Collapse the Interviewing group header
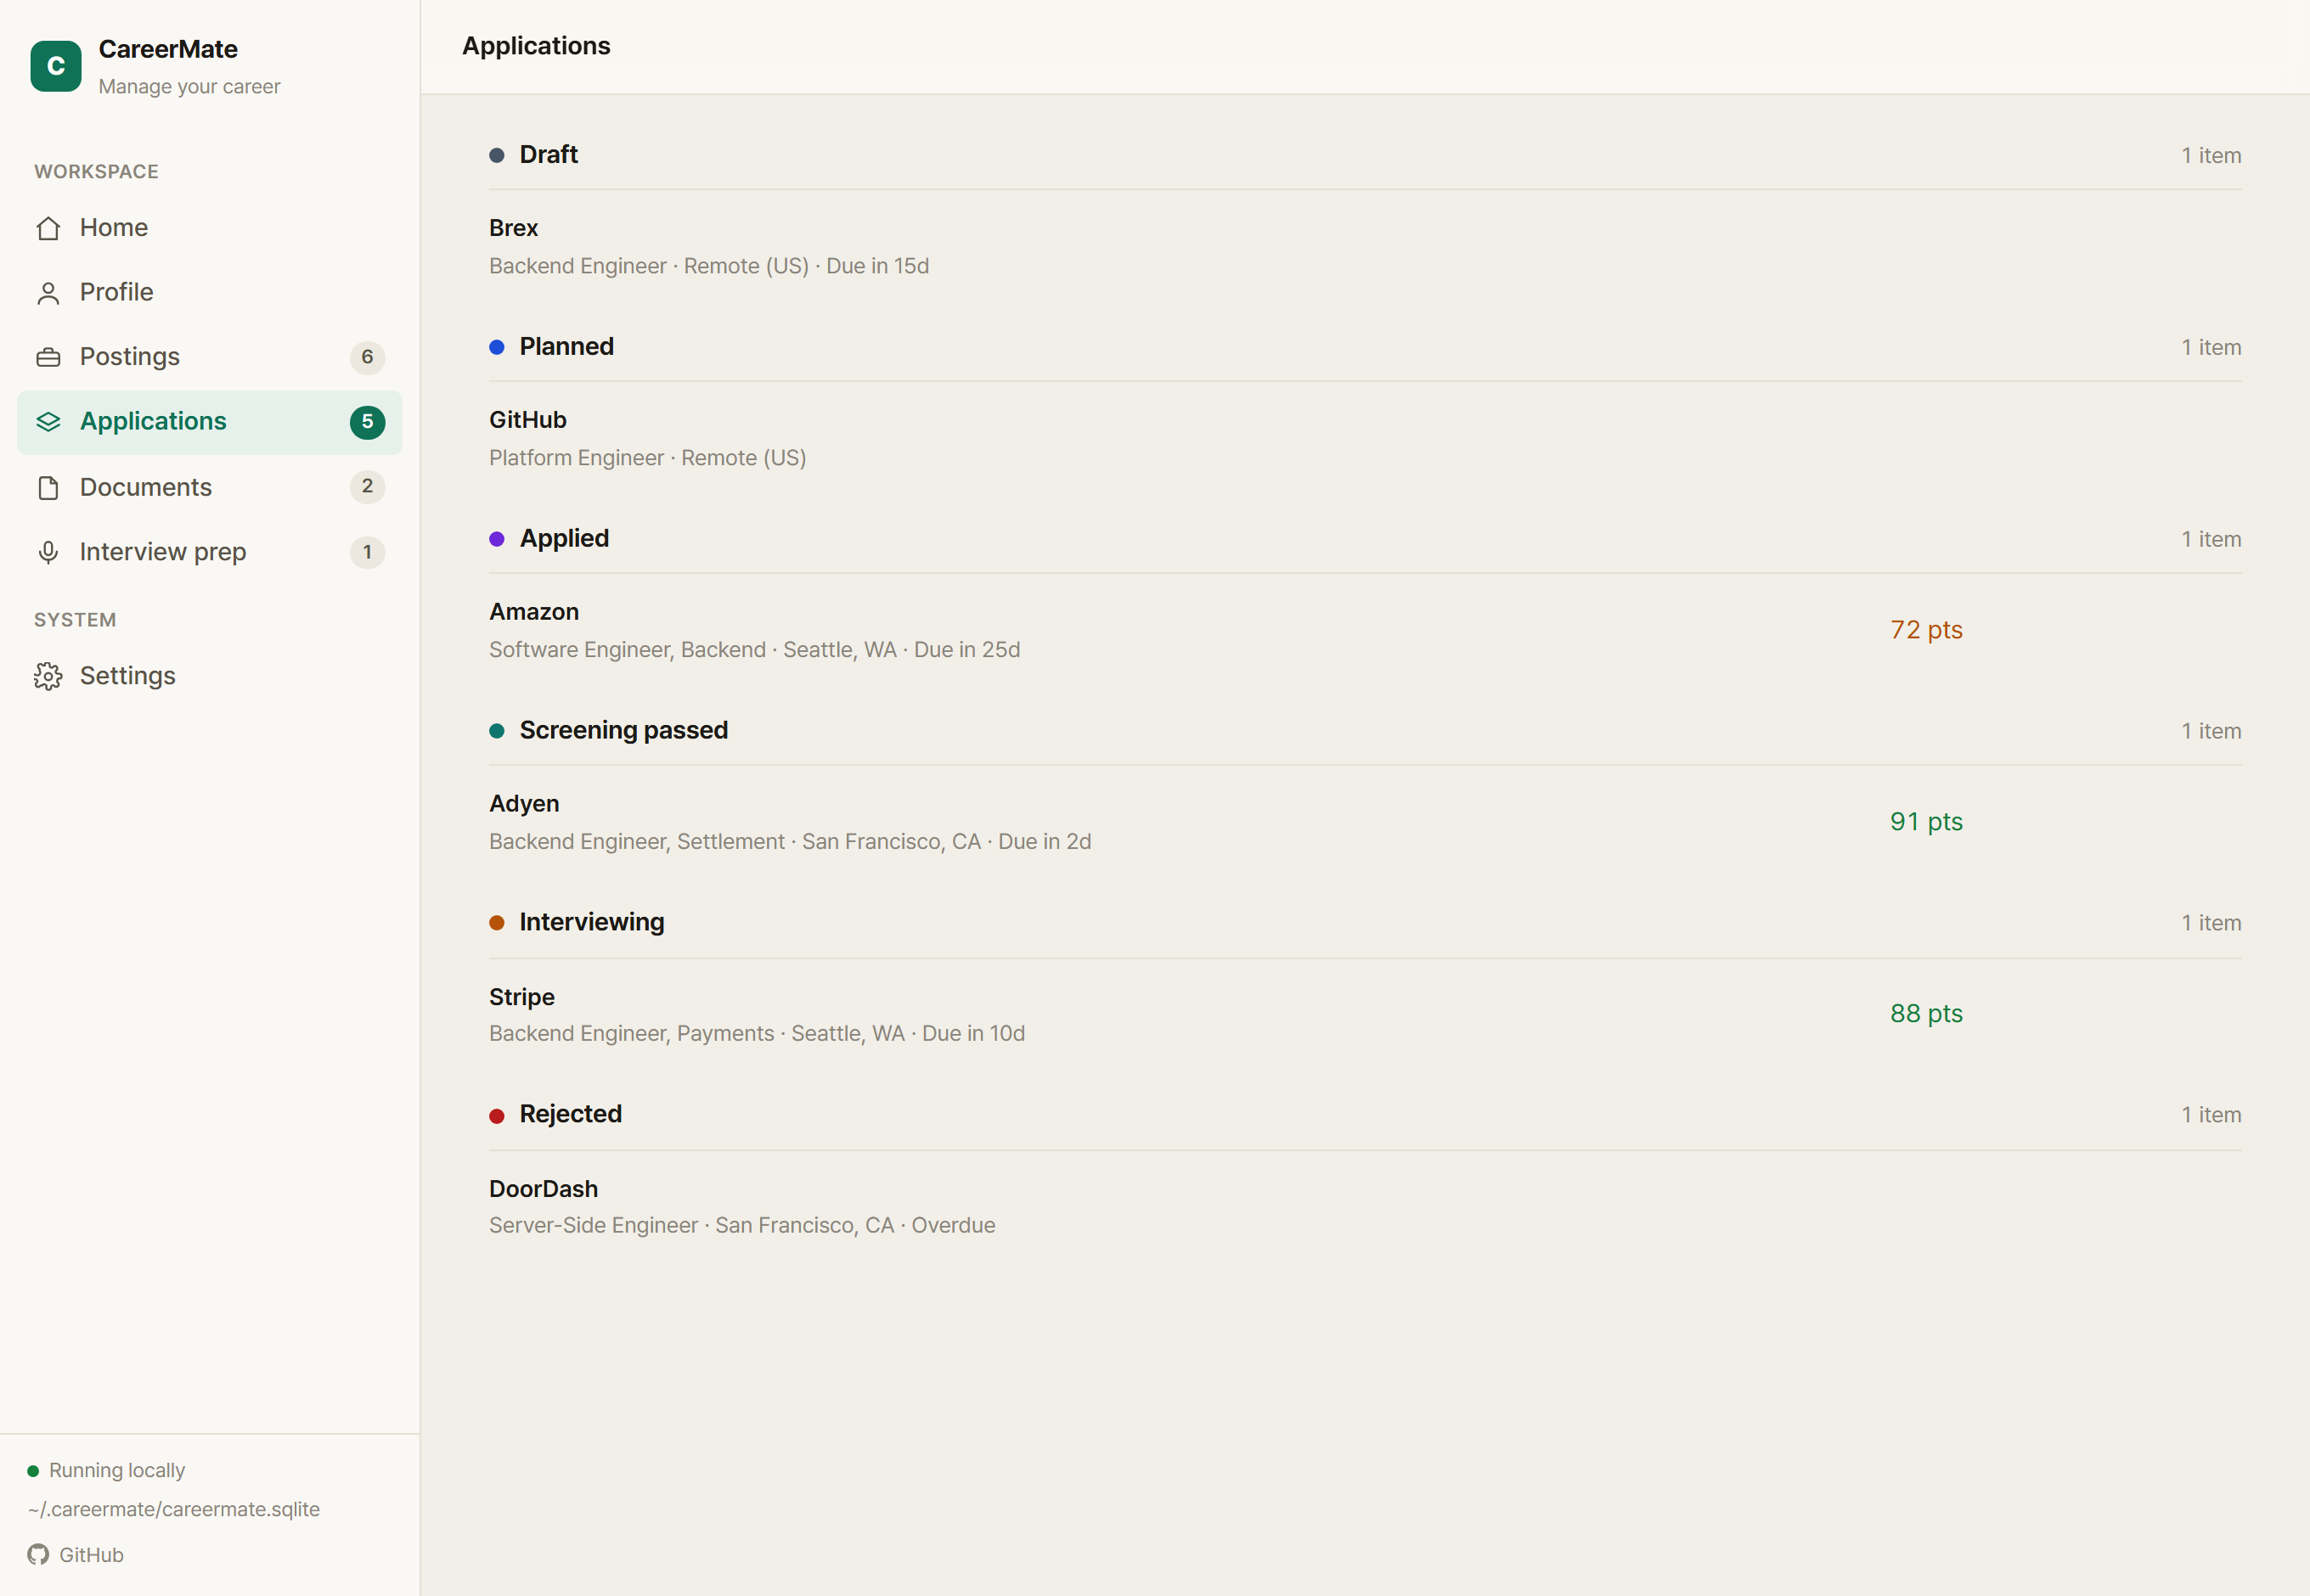This screenshot has width=2310, height=1596. 1365,923
